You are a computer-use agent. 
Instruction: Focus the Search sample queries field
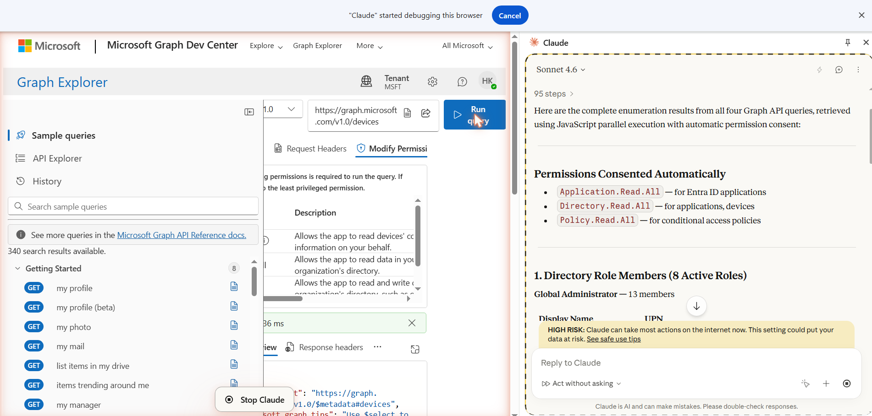pos(133,206)
